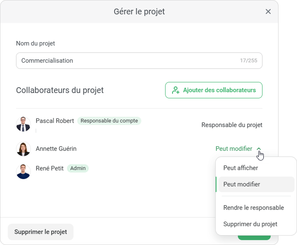The height and width of the screenshot is (245, 297).
Task: Click the Responsable du projet role label
Action: 232,125
